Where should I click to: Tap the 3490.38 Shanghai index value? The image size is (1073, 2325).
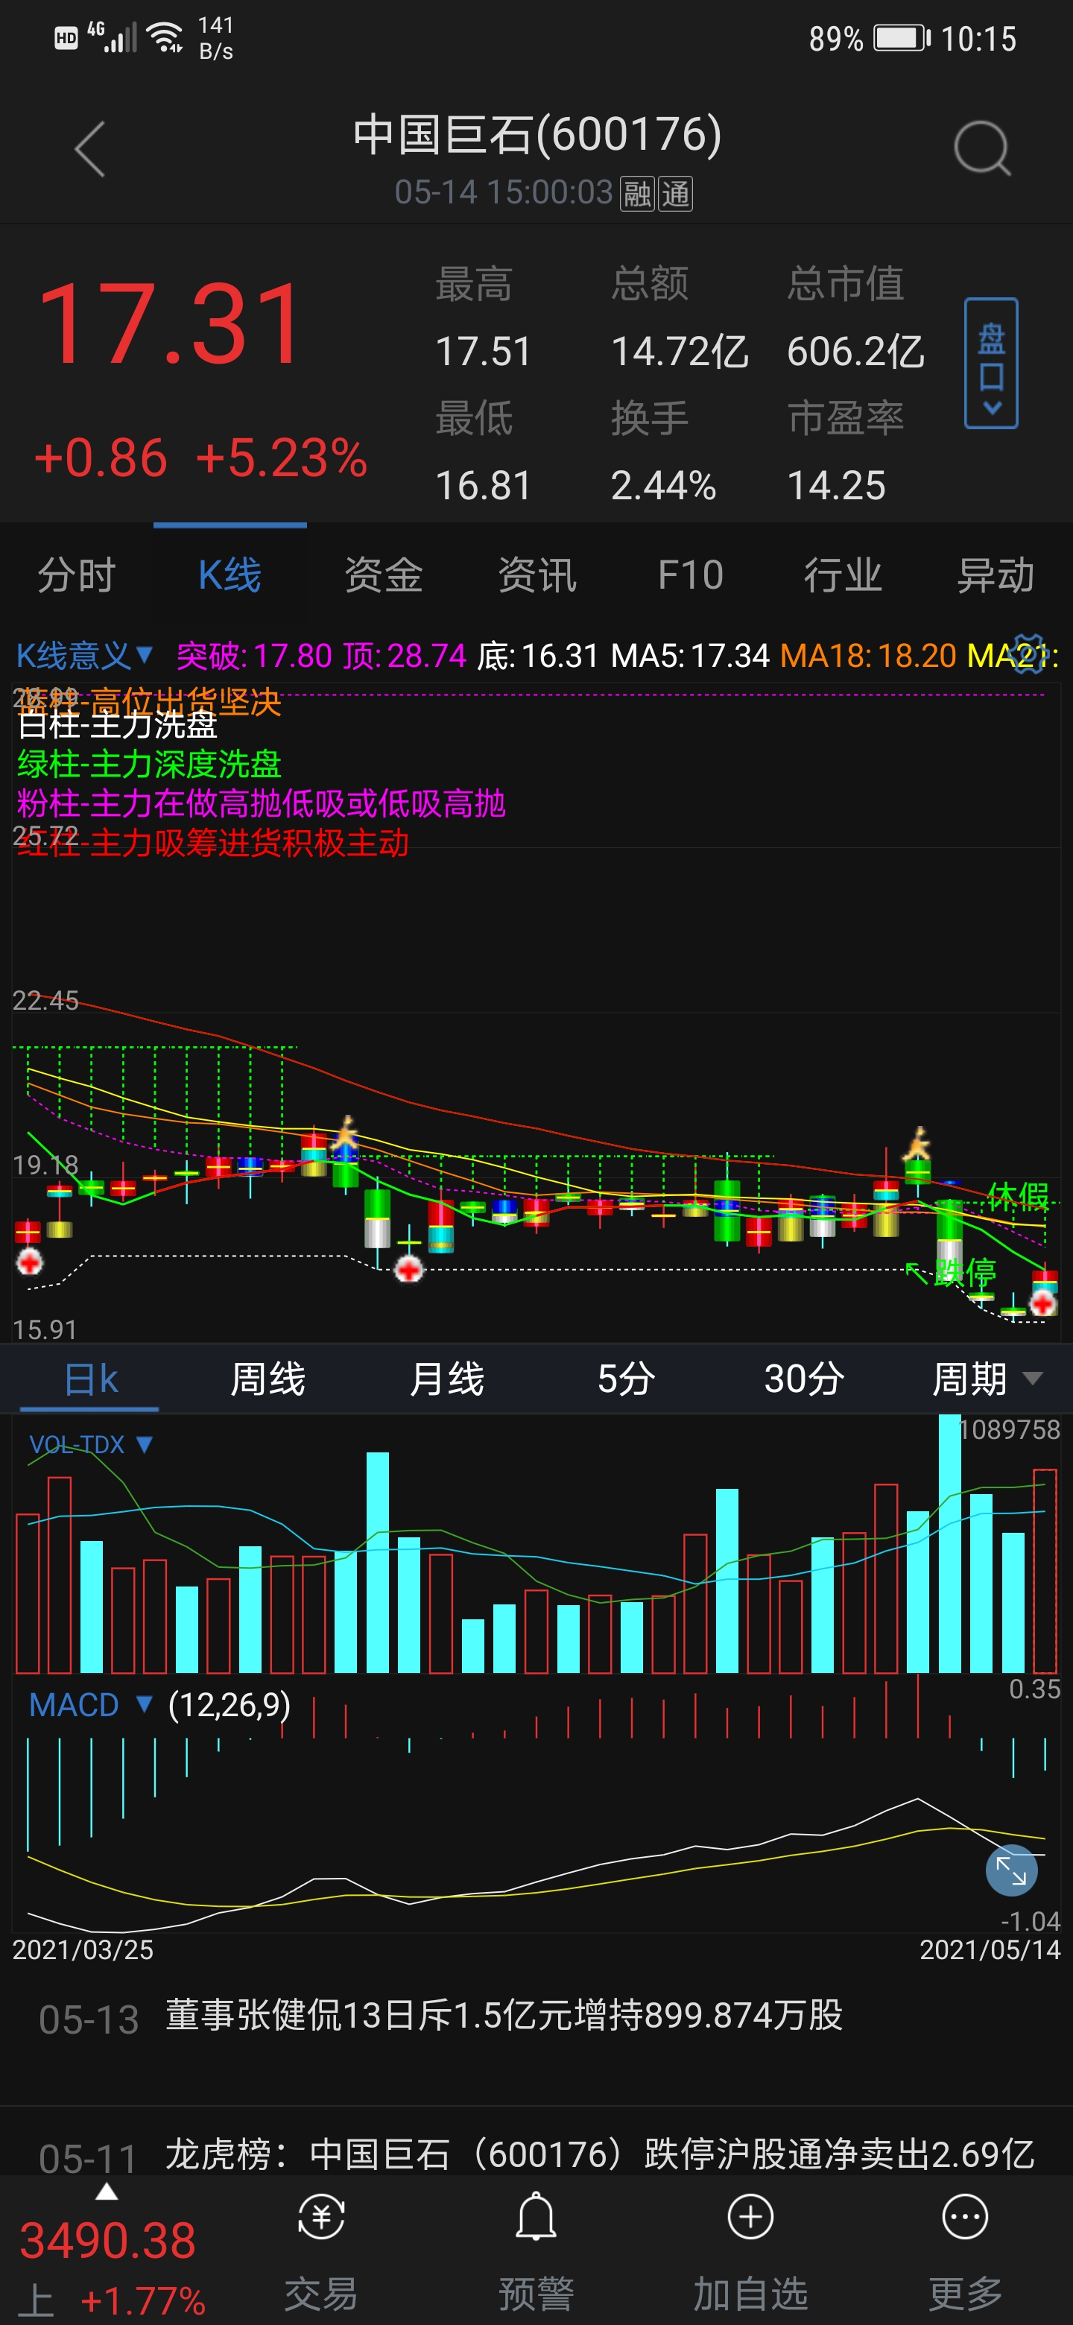(107, 2240)
